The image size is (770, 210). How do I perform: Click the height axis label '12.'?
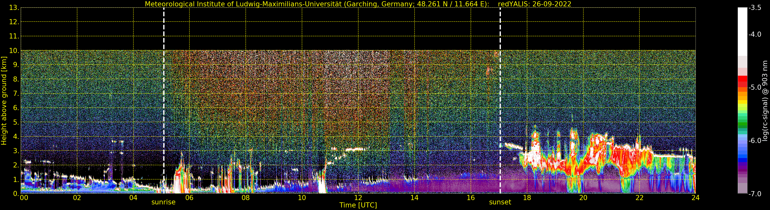pos(14,22)
